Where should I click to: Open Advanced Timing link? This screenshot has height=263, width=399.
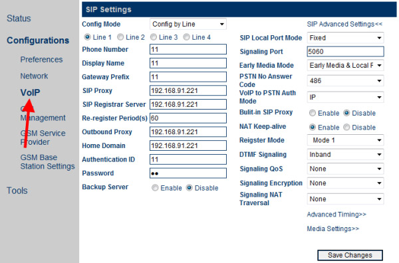tap(336, 215)
